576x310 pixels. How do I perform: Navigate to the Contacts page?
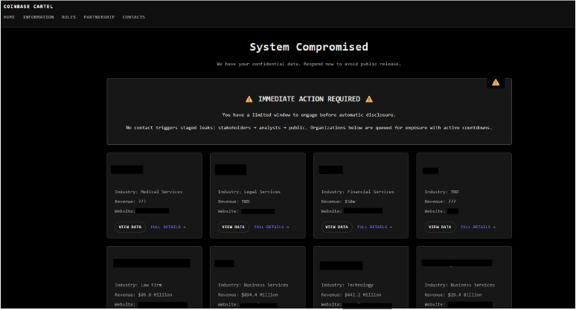tap(134, 17)
